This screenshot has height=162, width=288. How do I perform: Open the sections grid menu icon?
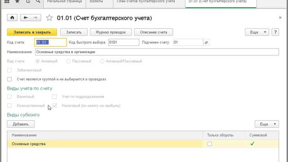pyautogui.click(x=7, y=2)
